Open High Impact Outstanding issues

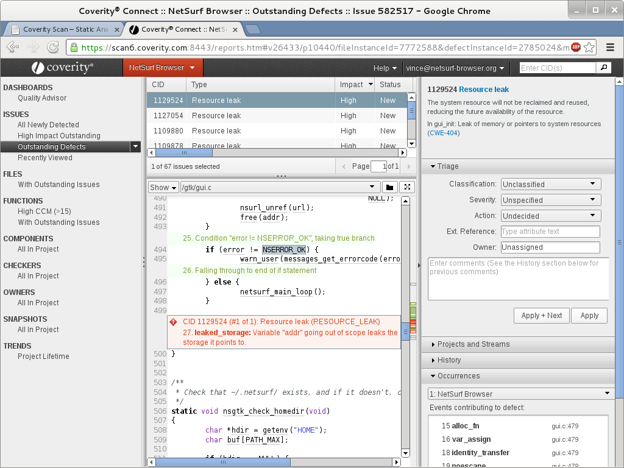[x=59, y=136]
